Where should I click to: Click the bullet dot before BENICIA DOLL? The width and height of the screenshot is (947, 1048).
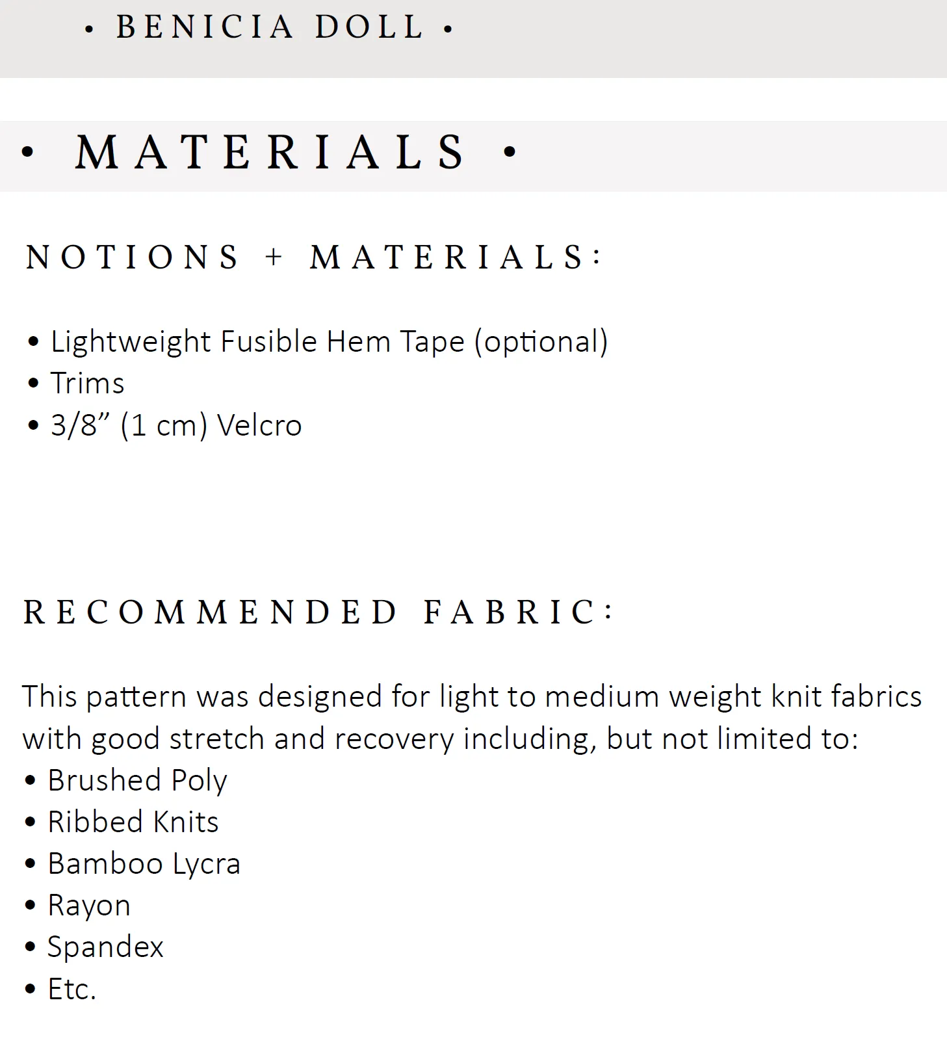pos(90,29)
